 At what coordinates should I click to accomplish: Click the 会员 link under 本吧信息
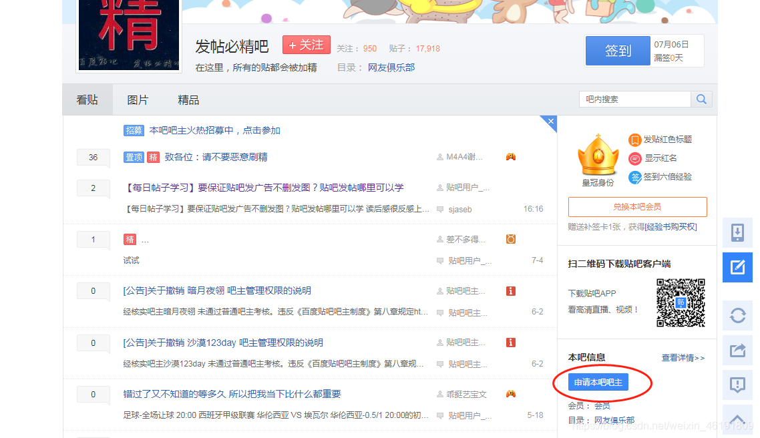click(x=602, y=405)
